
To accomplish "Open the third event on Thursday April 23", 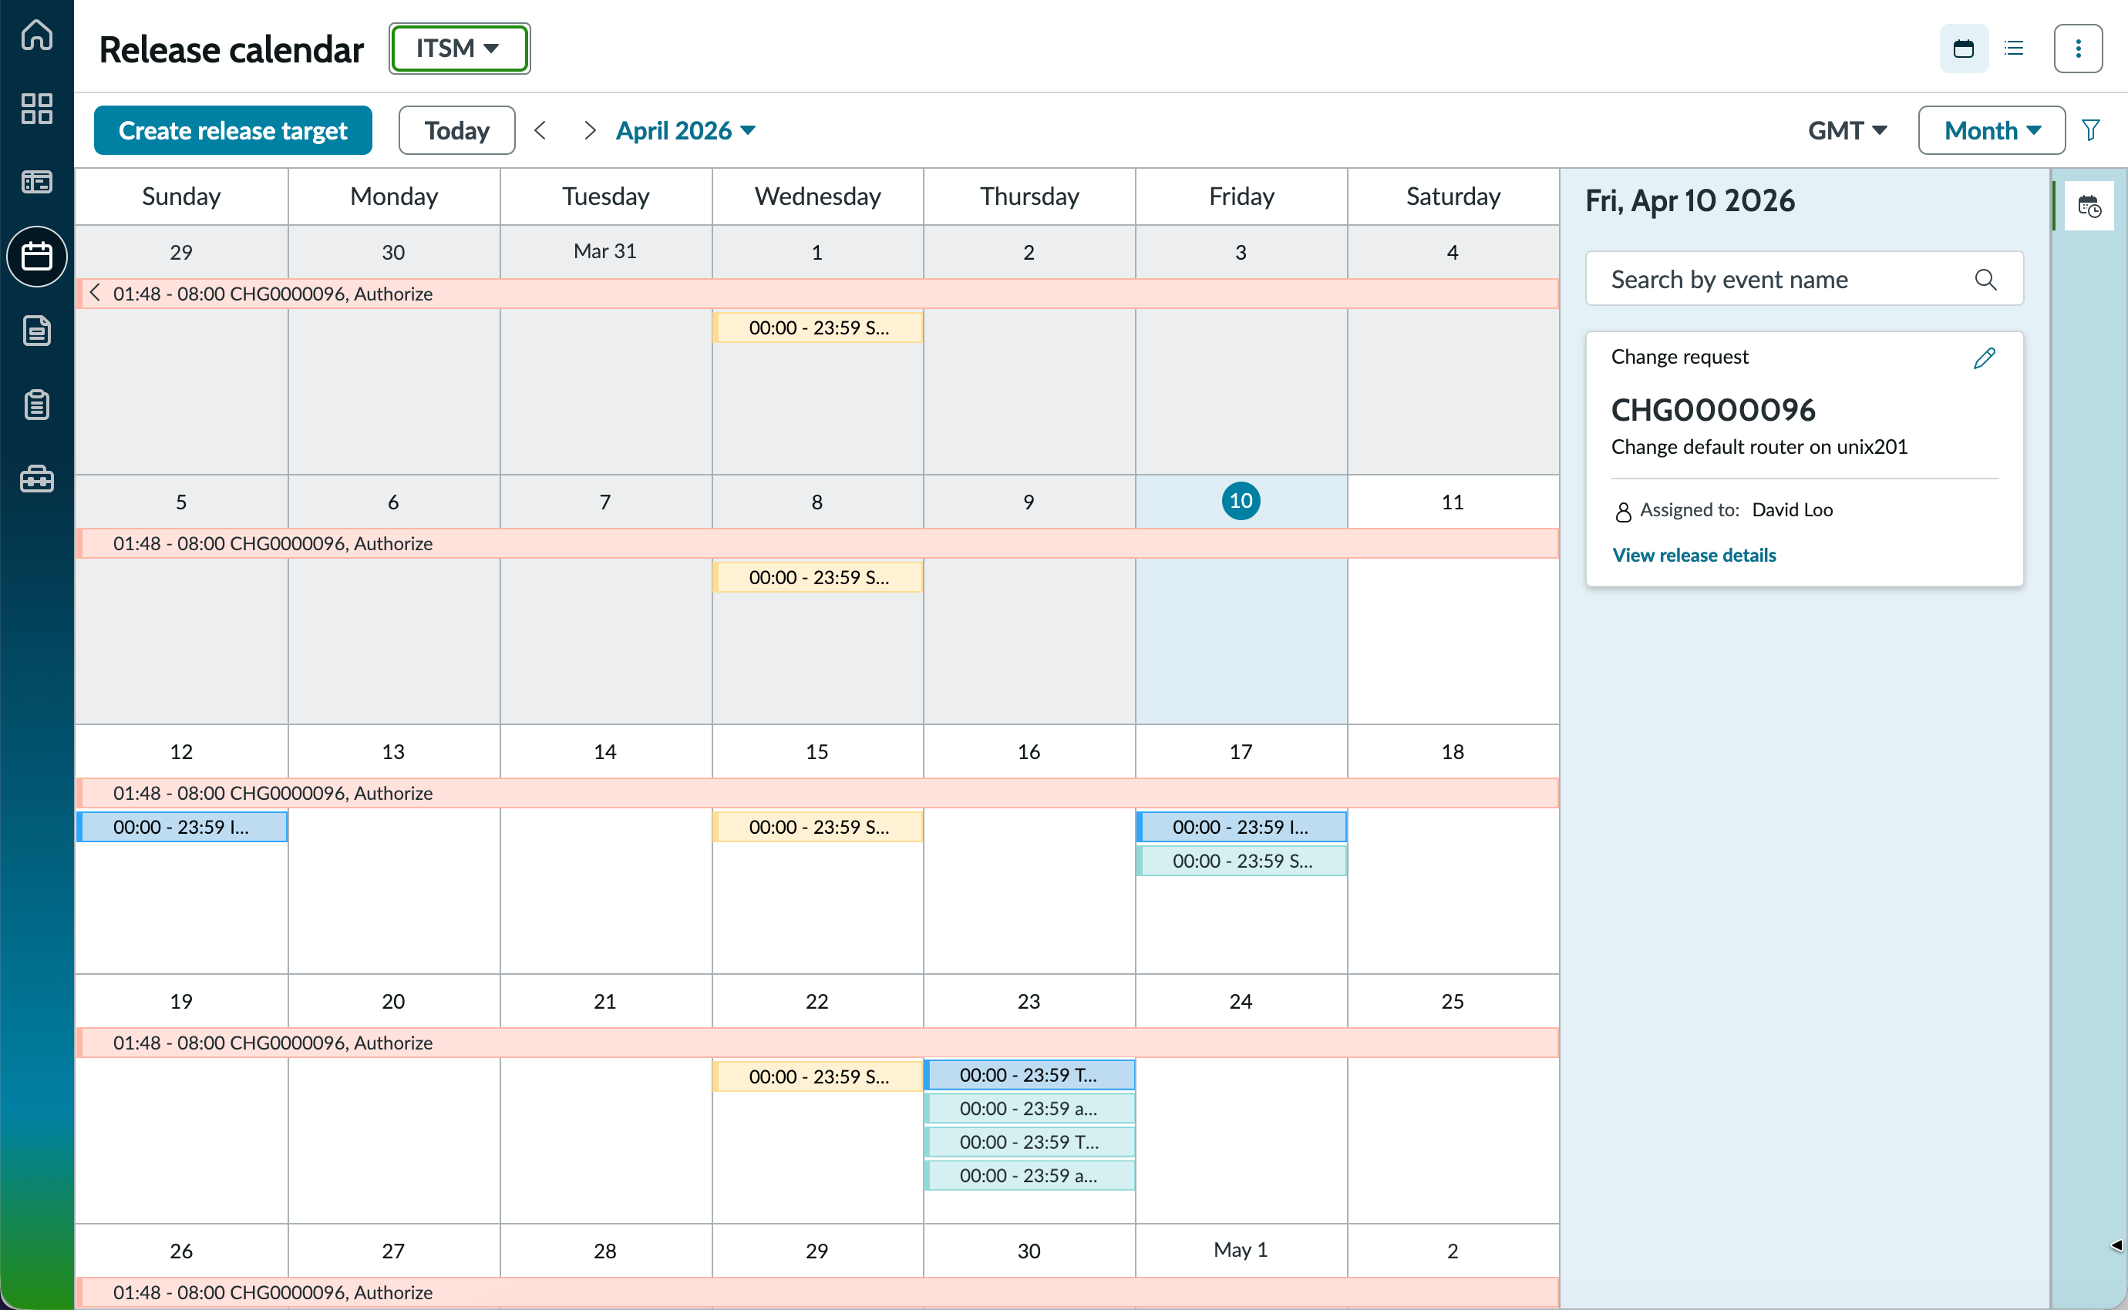I will point(1030,1142).
